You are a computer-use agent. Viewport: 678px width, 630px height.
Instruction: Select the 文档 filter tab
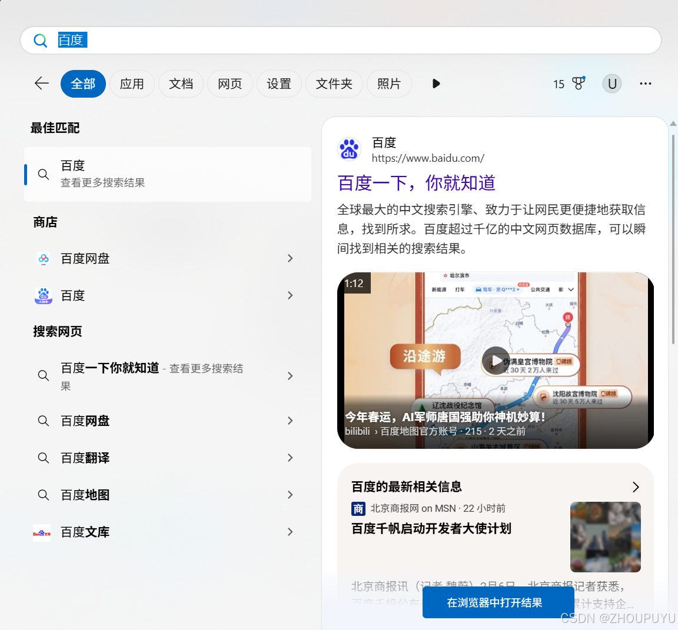(181, 84)
